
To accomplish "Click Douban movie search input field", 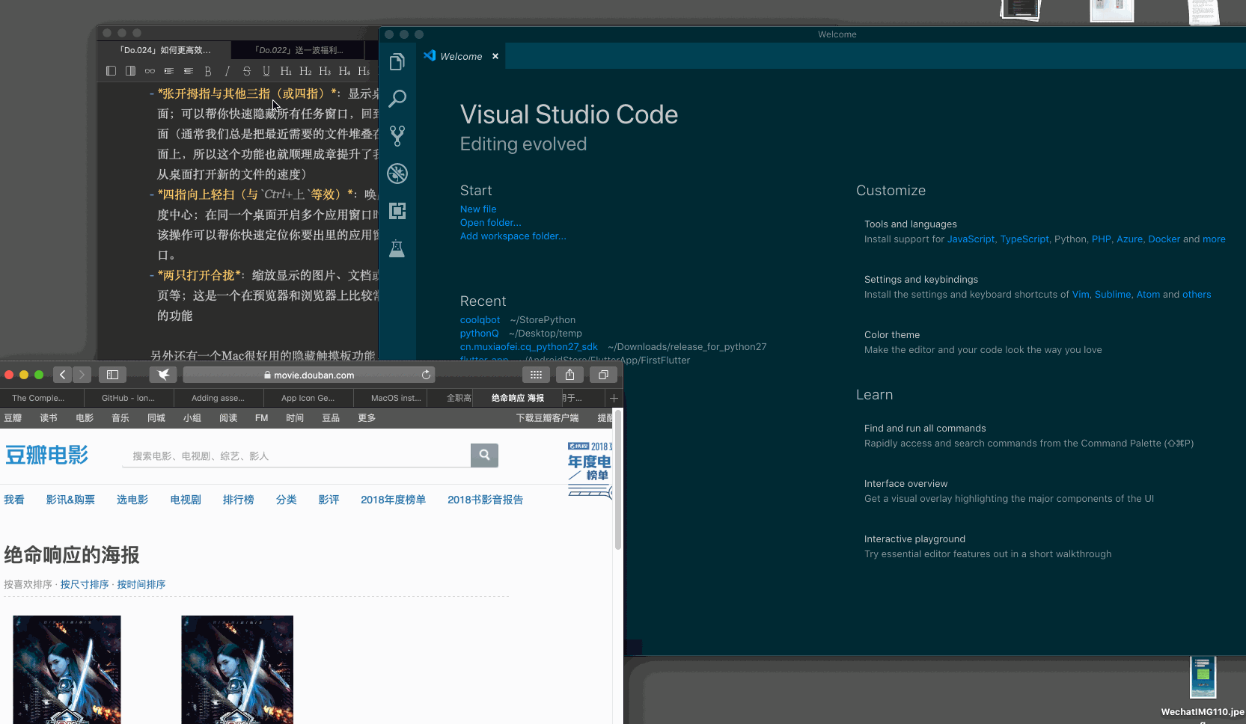I will [x=296, y=455].
